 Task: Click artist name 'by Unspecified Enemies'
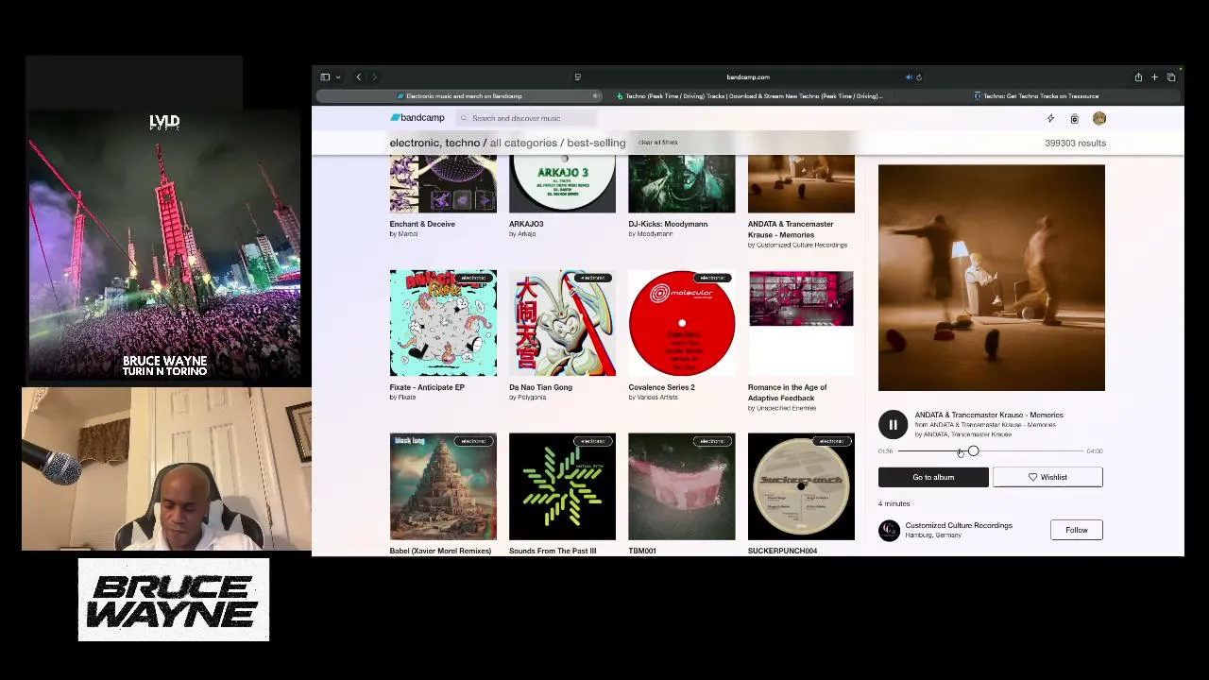click(x=782, y=408)
